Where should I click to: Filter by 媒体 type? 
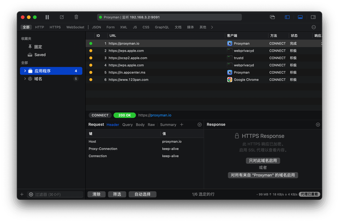point(191,27)
